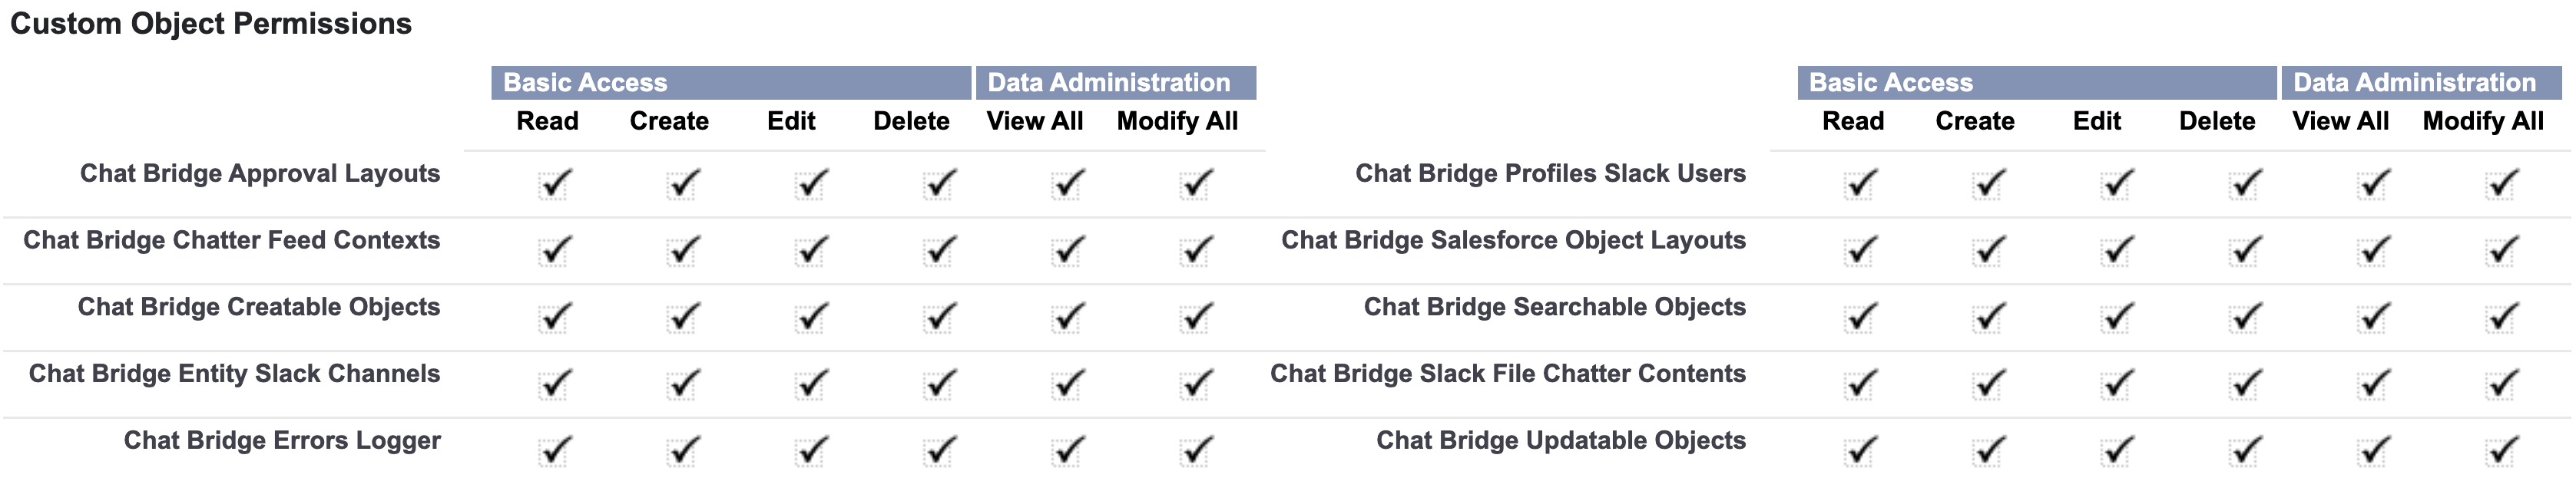Click View All for Chat Bridge Searchable Objects

[x=2373, y=318]
